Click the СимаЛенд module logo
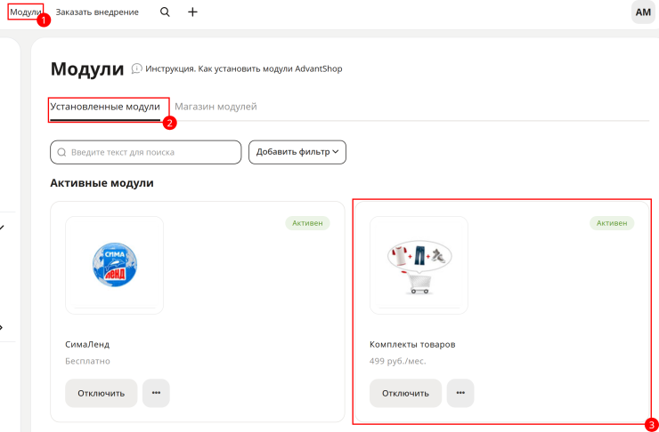Viewport: 659px width, 432px height. pyautogui.click(x=115, y=265)
